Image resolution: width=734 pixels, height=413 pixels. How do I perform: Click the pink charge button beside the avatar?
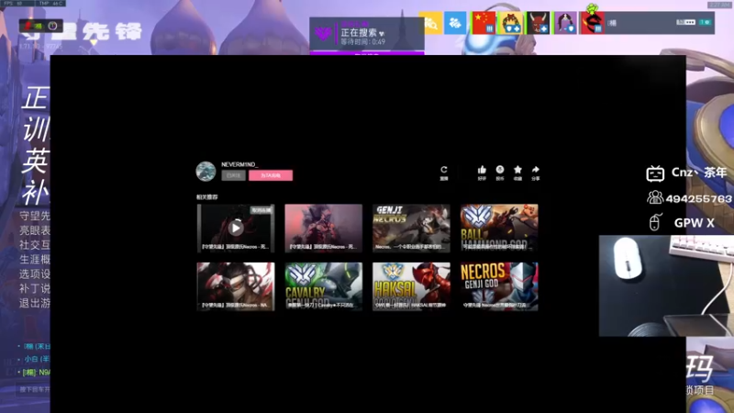pyautogui.click(x=271, y=175)
